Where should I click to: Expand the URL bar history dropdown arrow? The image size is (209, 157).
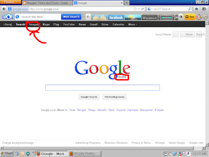point(139,9)
